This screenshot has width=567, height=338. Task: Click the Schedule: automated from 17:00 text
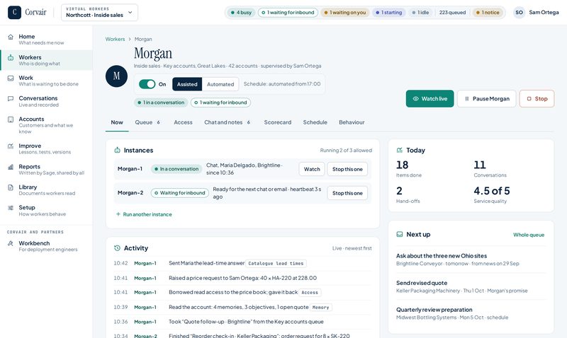[x=281, y=84]
